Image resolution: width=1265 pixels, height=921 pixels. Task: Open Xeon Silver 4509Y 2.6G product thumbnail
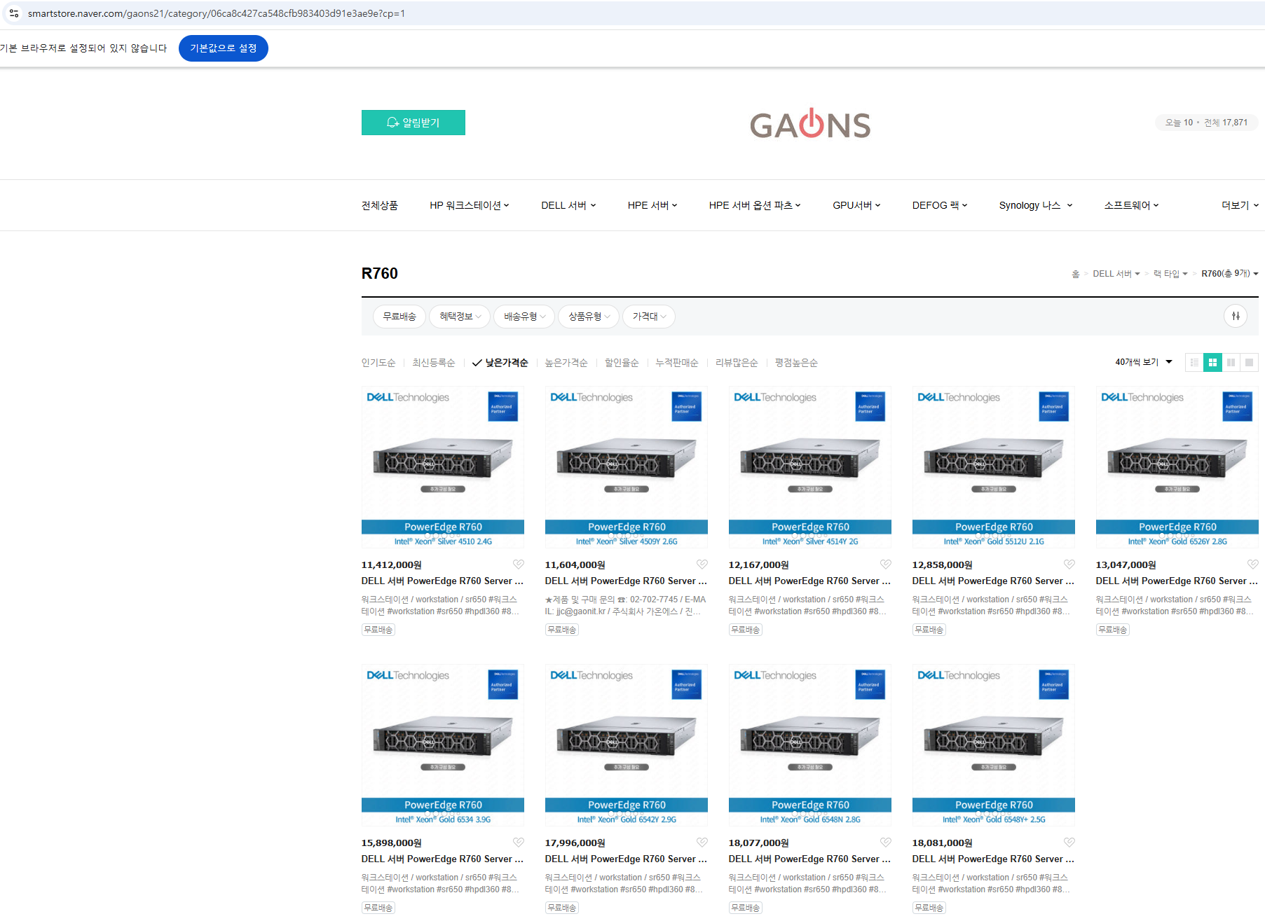[627, 467]
